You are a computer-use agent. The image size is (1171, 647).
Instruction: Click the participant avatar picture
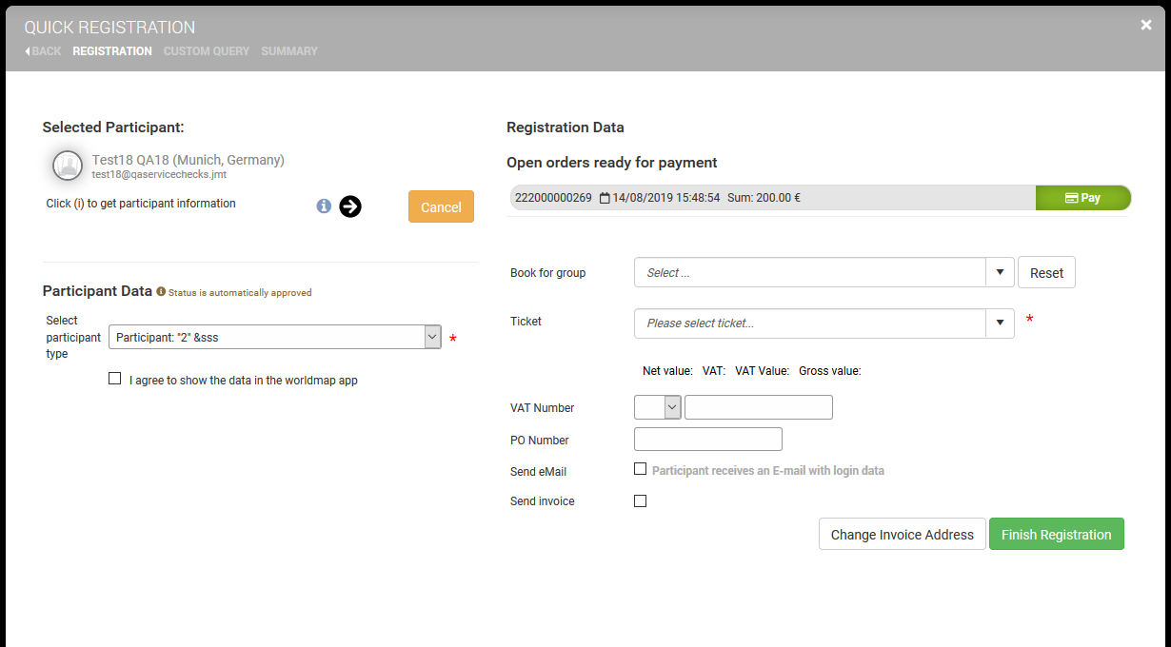coord(68,166)
